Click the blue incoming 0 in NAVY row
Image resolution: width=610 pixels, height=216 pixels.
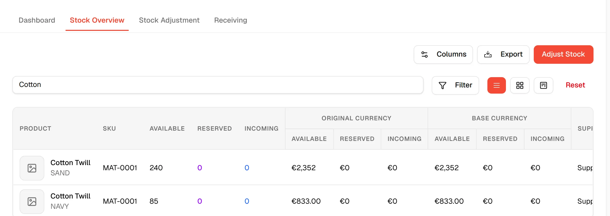pos(247,201)
